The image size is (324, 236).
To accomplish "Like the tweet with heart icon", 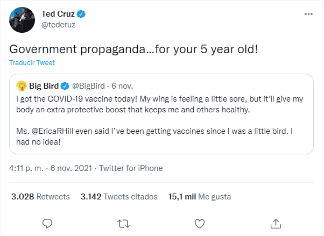I will 200,223.
